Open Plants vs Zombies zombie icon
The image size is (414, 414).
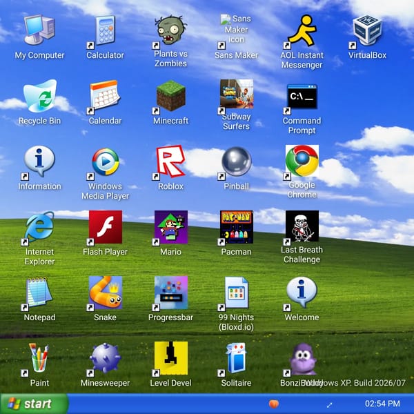[171, 30]
